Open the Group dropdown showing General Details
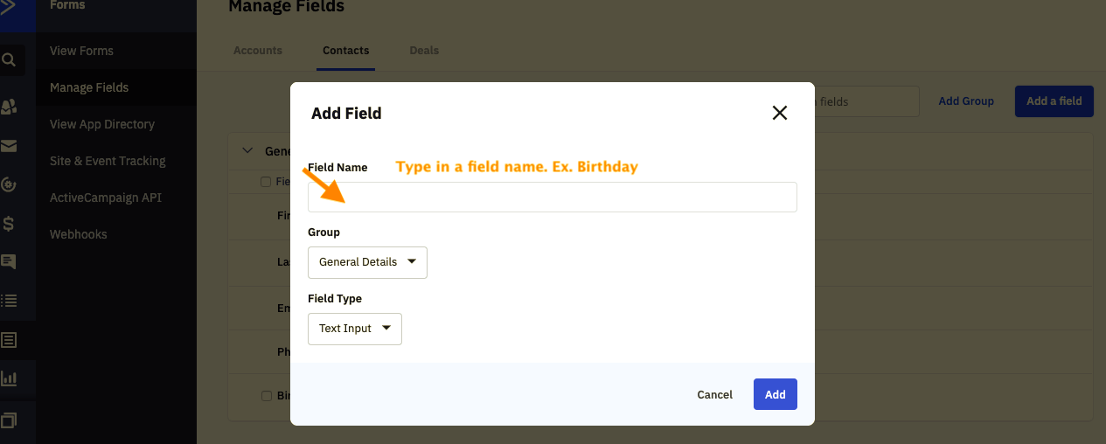Image resolution: width=1106 pixels, height=444 pixels. point(367,262)
